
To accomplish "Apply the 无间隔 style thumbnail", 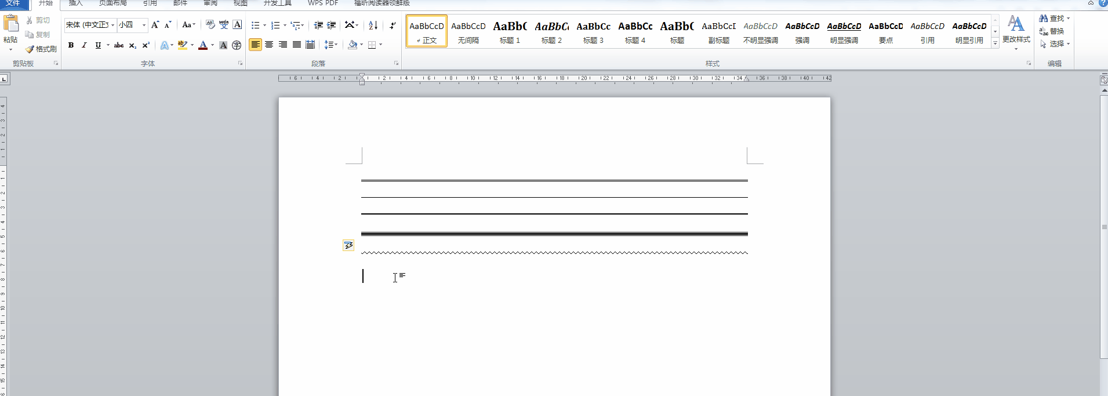I will pos(468,32).
